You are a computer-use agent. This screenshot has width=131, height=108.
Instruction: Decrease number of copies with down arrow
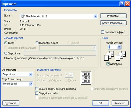[x=119, y=48]
